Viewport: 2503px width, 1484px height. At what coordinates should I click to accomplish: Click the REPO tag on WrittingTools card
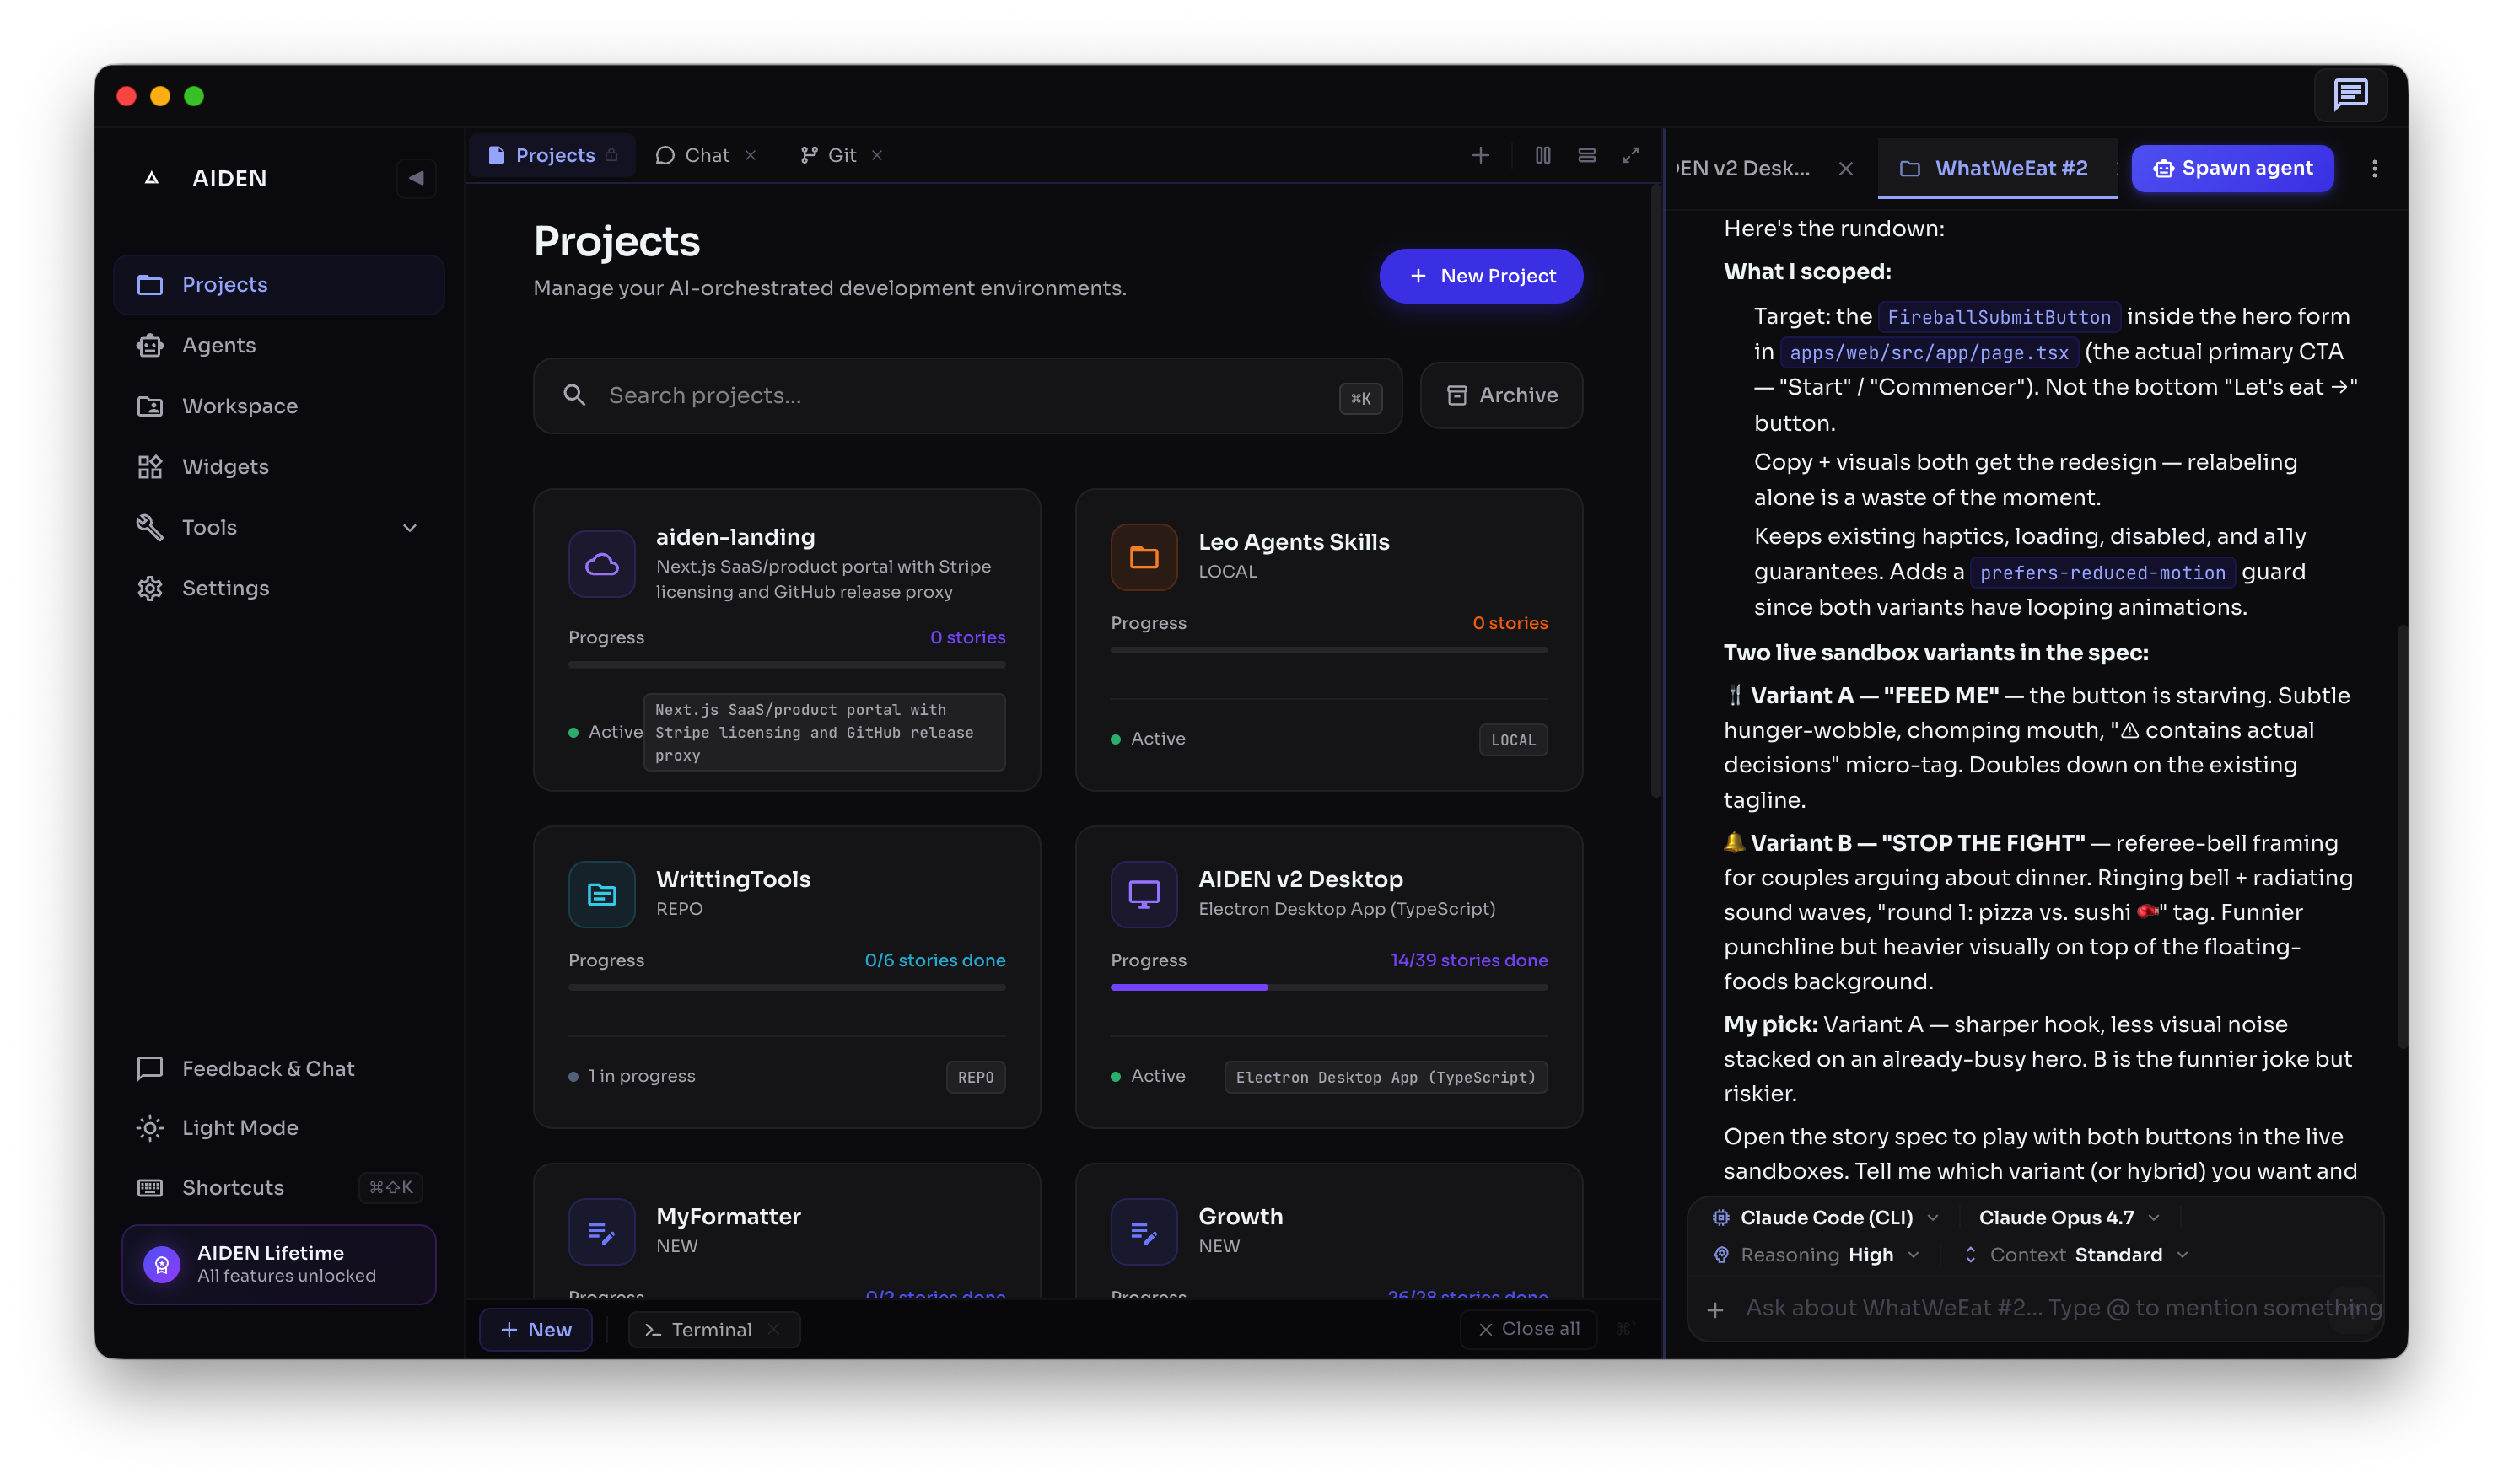coord(975,1077)
